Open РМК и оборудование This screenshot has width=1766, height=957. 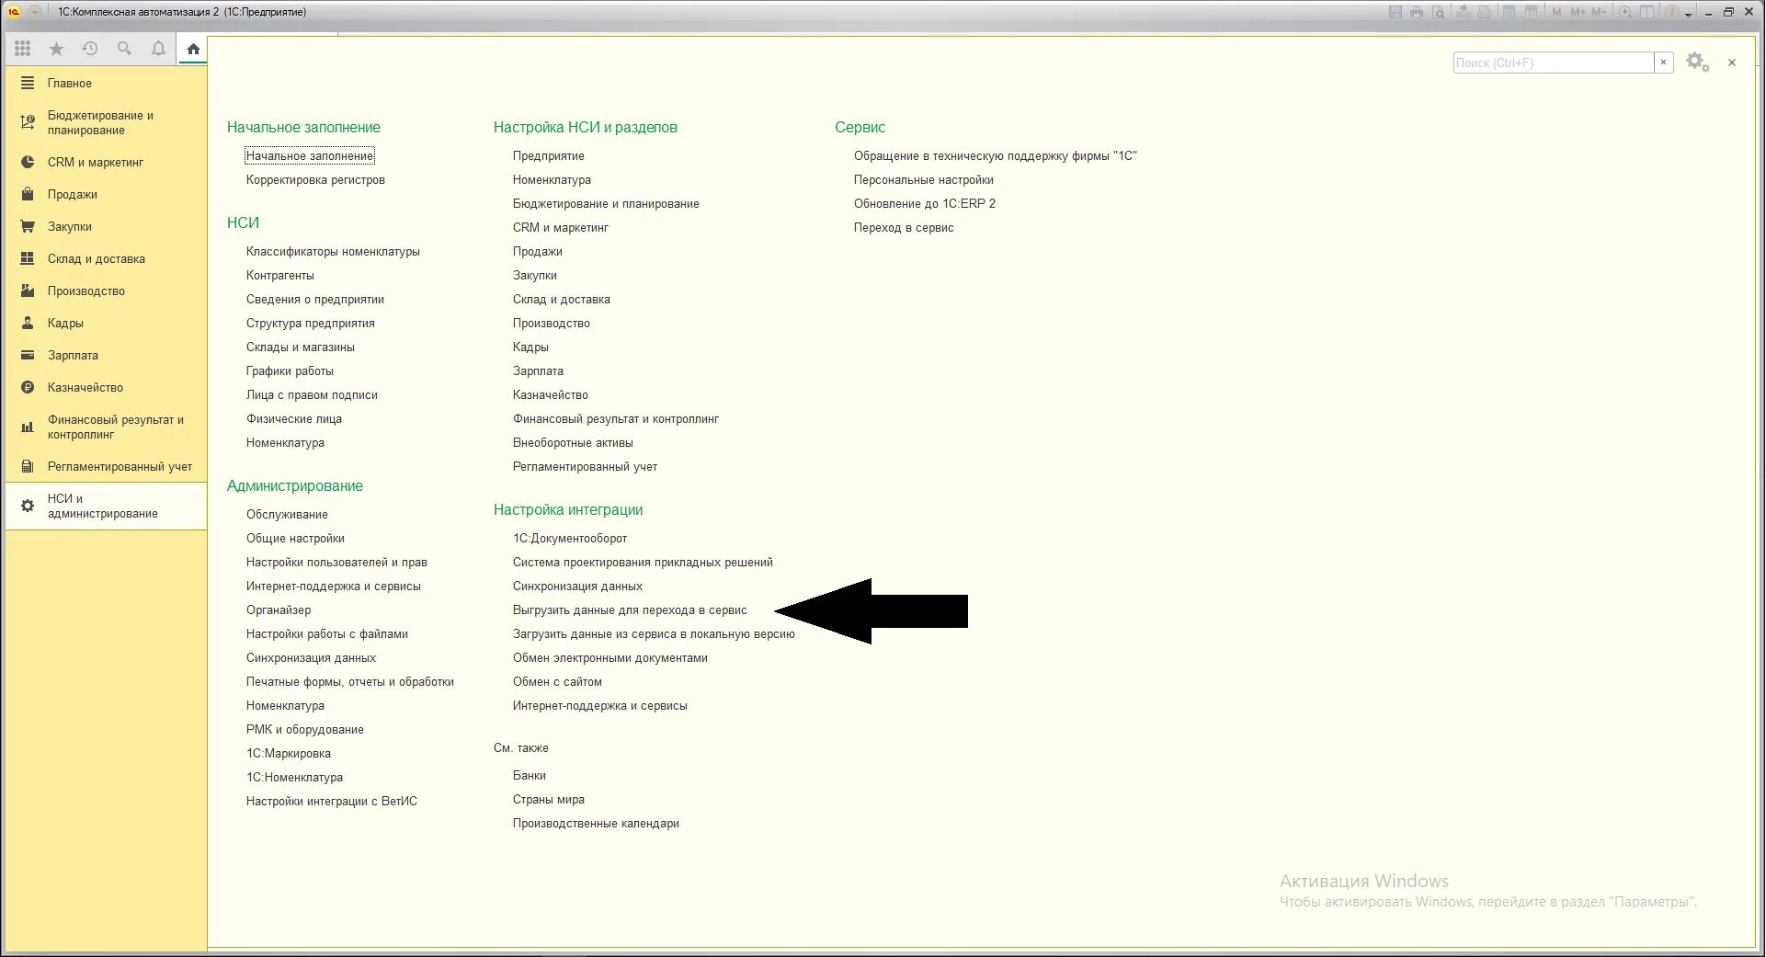click(x=305, y=729)
